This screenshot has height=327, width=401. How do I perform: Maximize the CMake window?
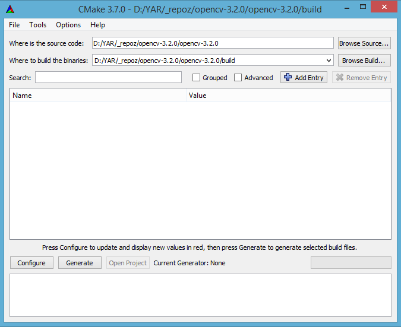pyautogui.click(x=363, y=7)
